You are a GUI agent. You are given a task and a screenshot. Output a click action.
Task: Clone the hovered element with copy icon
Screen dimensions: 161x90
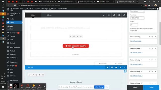point(74,36)
